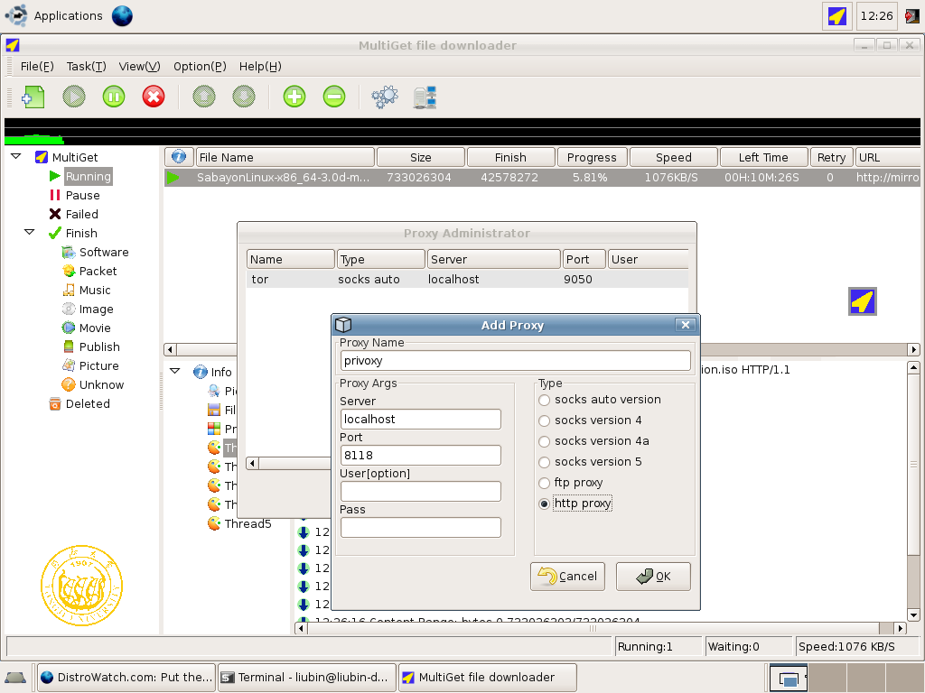Screen dimensions: 925x693
Task: Click the Port input field containing 8118
Action: coord(421,455)
